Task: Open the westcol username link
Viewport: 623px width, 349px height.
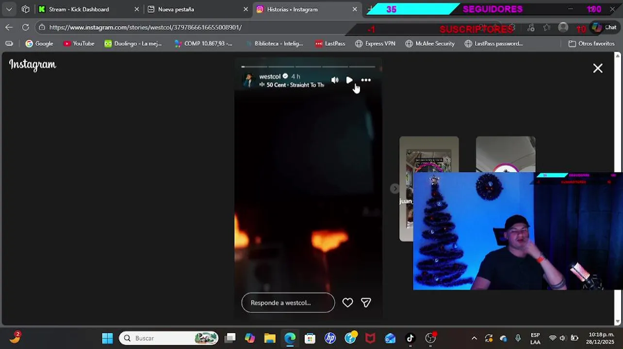Action: point(270,76)
